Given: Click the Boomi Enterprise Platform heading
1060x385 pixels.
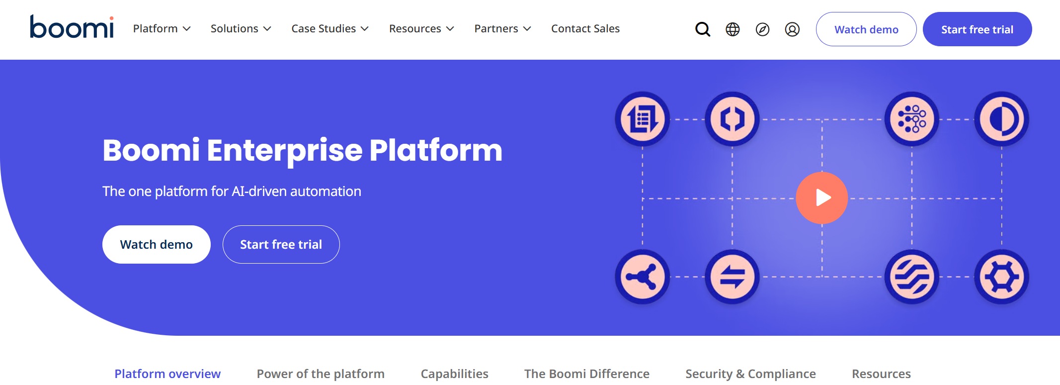Looking at the screenshot, I should click(303, 150).
